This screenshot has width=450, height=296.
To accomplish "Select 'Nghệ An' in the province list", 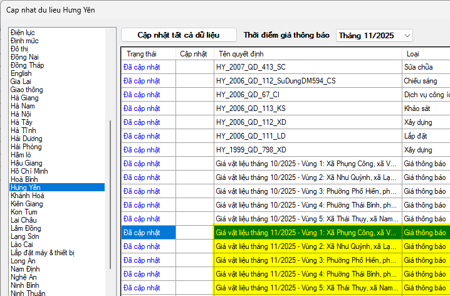I will 24,277.
